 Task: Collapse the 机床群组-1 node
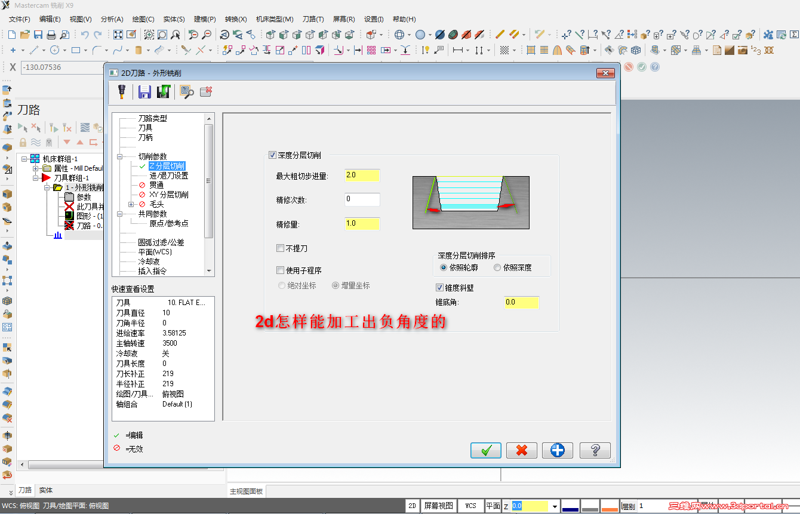[x=24, y=159]
